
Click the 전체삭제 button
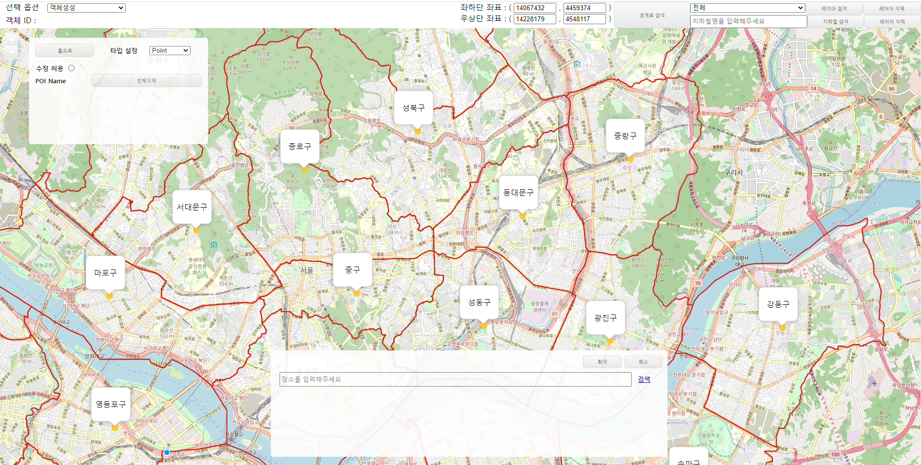tap(147, 80)
